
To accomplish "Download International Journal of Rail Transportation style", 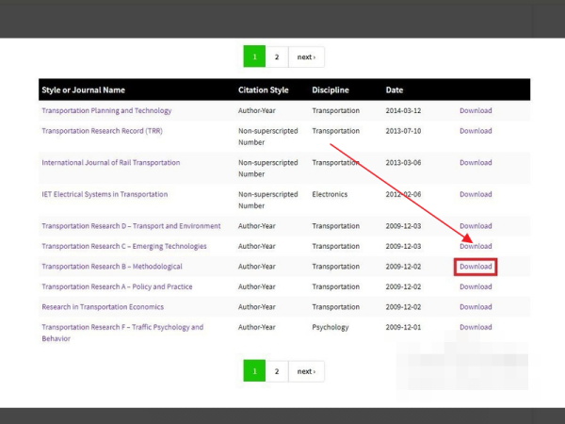I will click(475, 162).
